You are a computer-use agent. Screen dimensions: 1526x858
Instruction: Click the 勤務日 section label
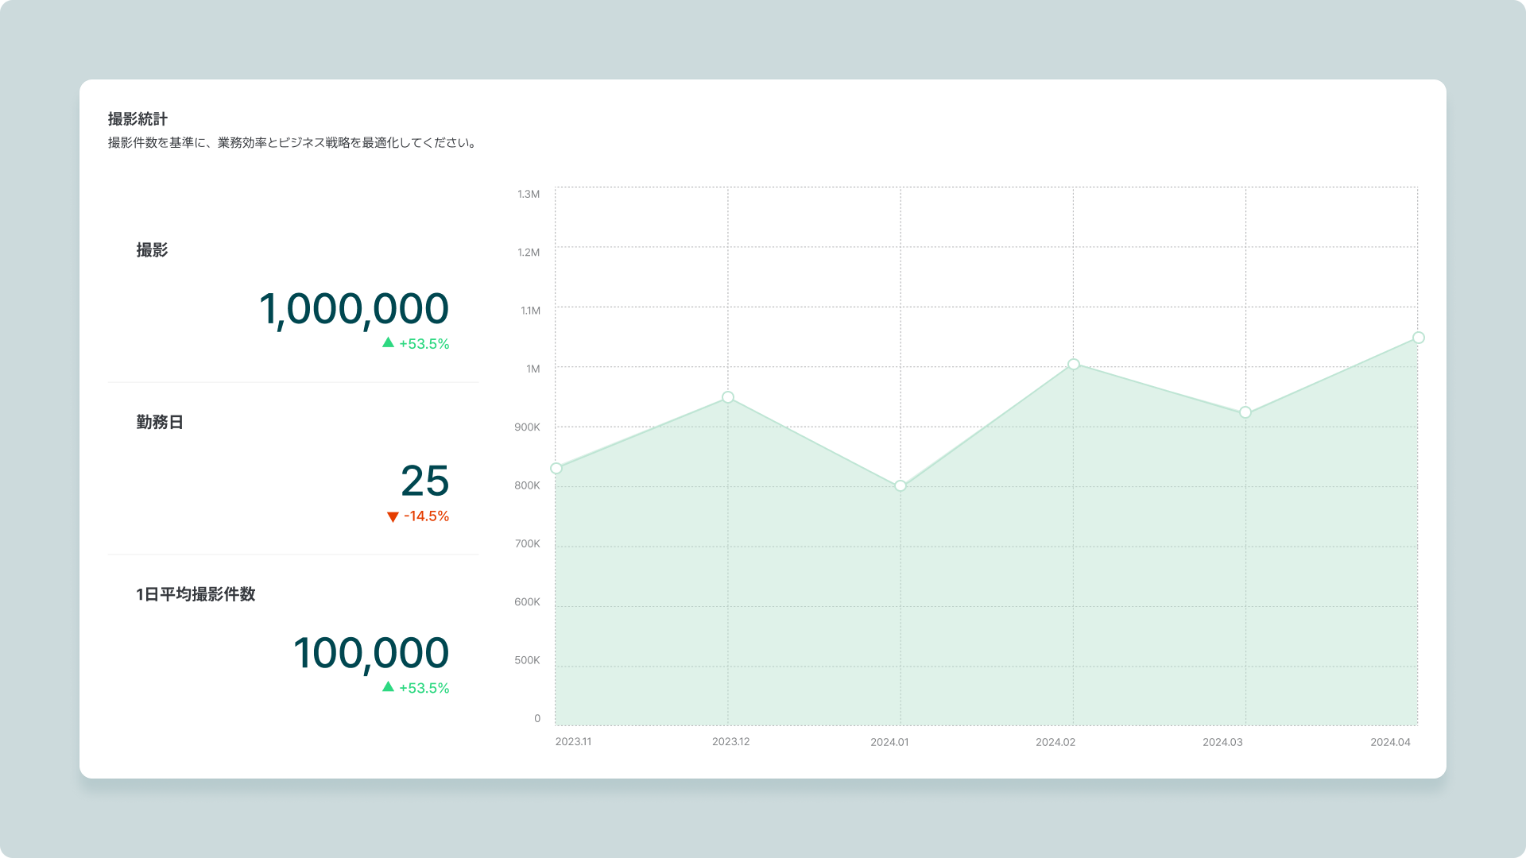pyautogui.click(x=160, y=422)
